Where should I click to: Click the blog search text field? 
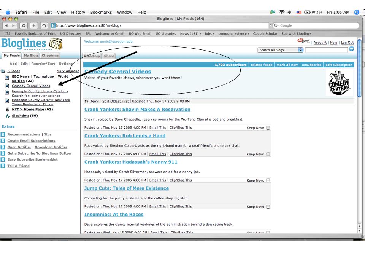click(326, 49)
